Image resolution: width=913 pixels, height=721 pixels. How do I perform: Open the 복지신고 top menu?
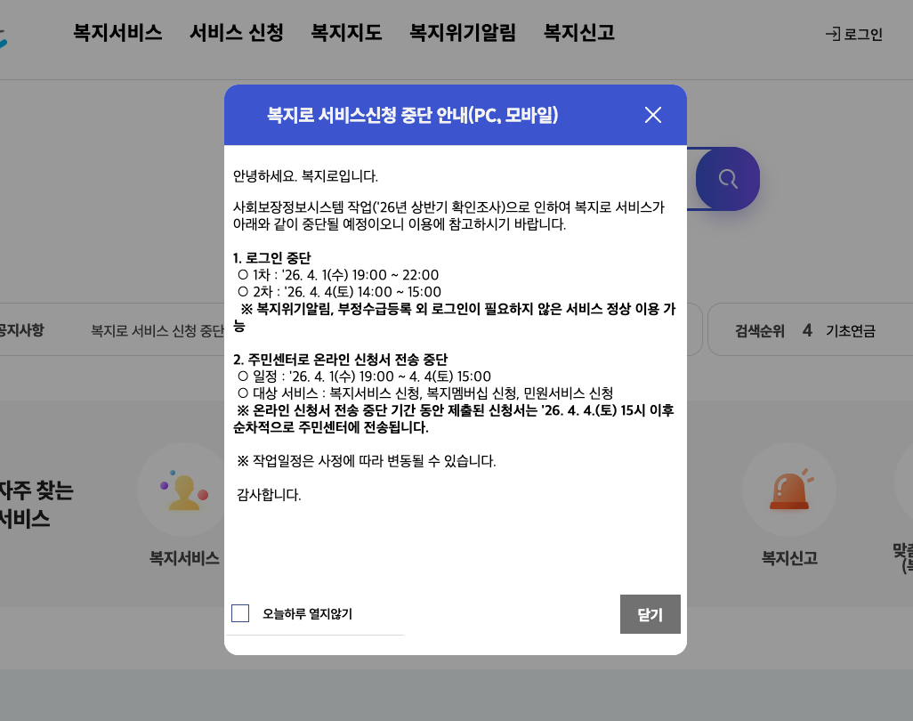point(578,33)
